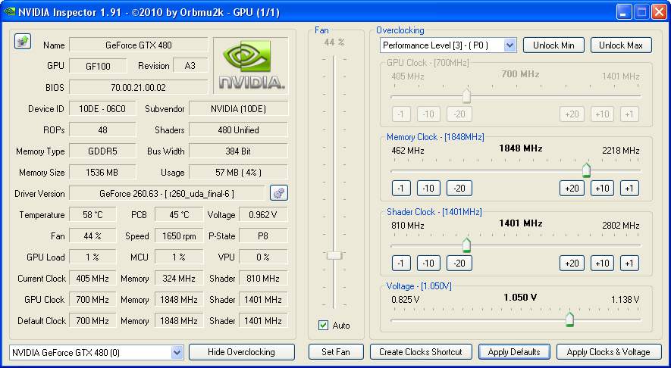Open the NVIDIA GeForce GTX 480 GPU selector
Screen dimensions: 671x368
96,353
